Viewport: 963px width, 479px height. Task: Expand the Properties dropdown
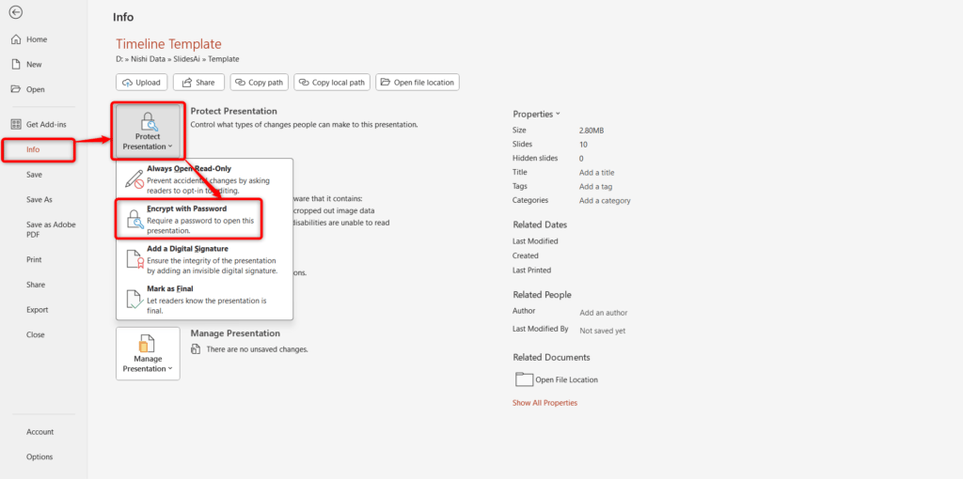pyautogui.click(x=536, y=114)
